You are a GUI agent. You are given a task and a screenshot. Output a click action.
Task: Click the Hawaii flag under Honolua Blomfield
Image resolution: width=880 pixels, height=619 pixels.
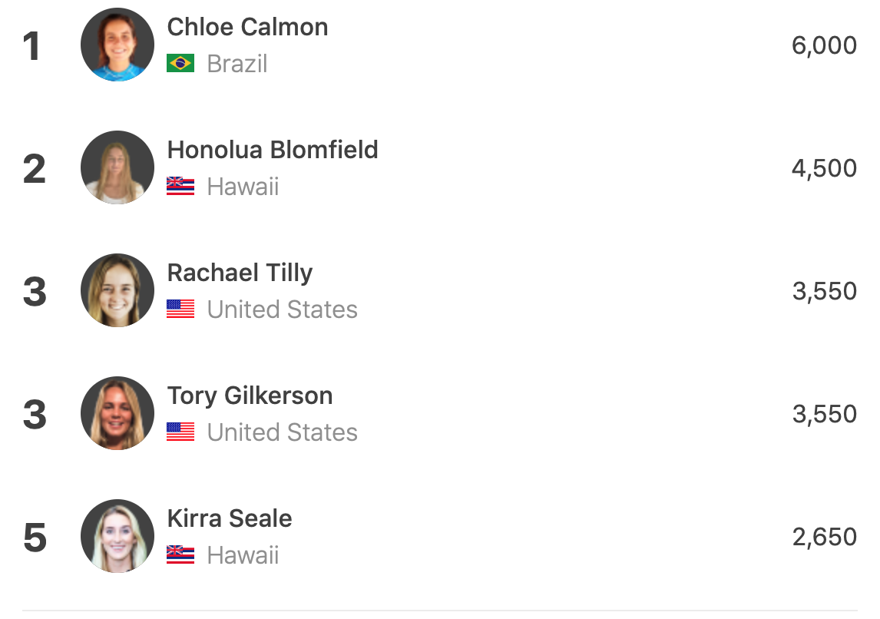tap(180, 186)
